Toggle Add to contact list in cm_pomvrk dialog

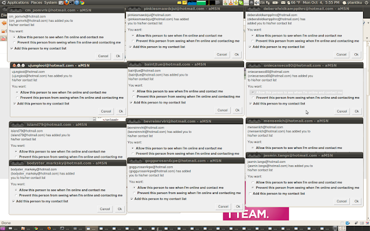[12, 49]
